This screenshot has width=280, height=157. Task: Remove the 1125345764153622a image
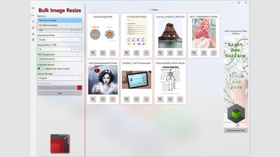click(146, 53)
